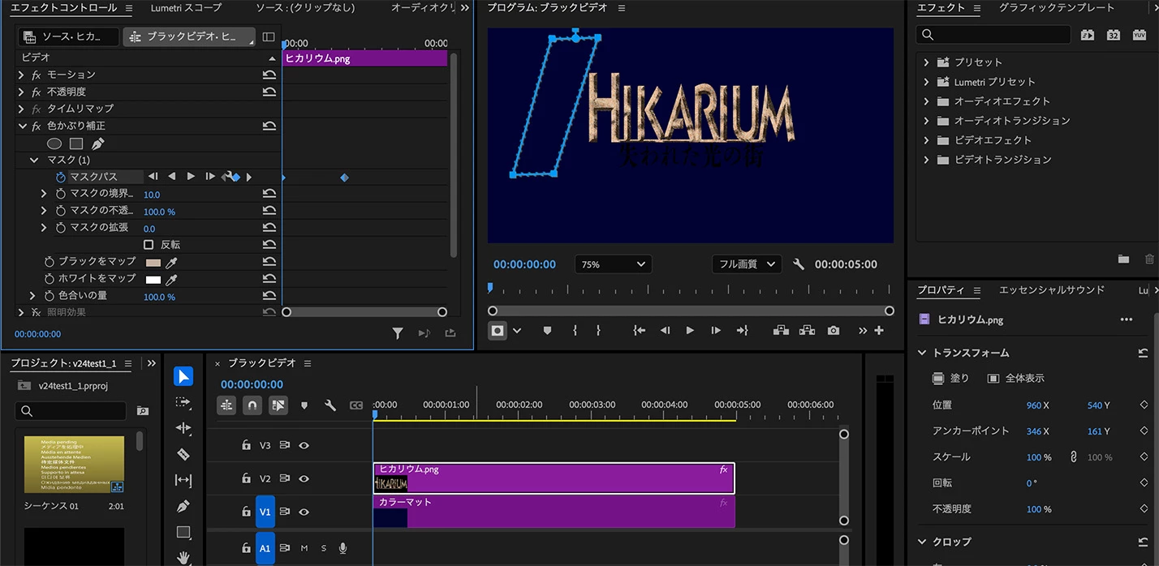
Task: Open the 75% zoom level dropdown
Action: pos(614,264)
